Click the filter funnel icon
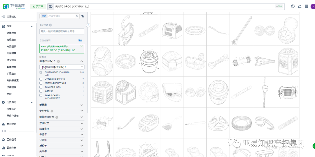315x157 pixels. [x=83, y=16]
